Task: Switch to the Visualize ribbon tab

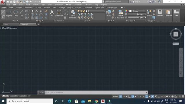Action: (47, 8)
